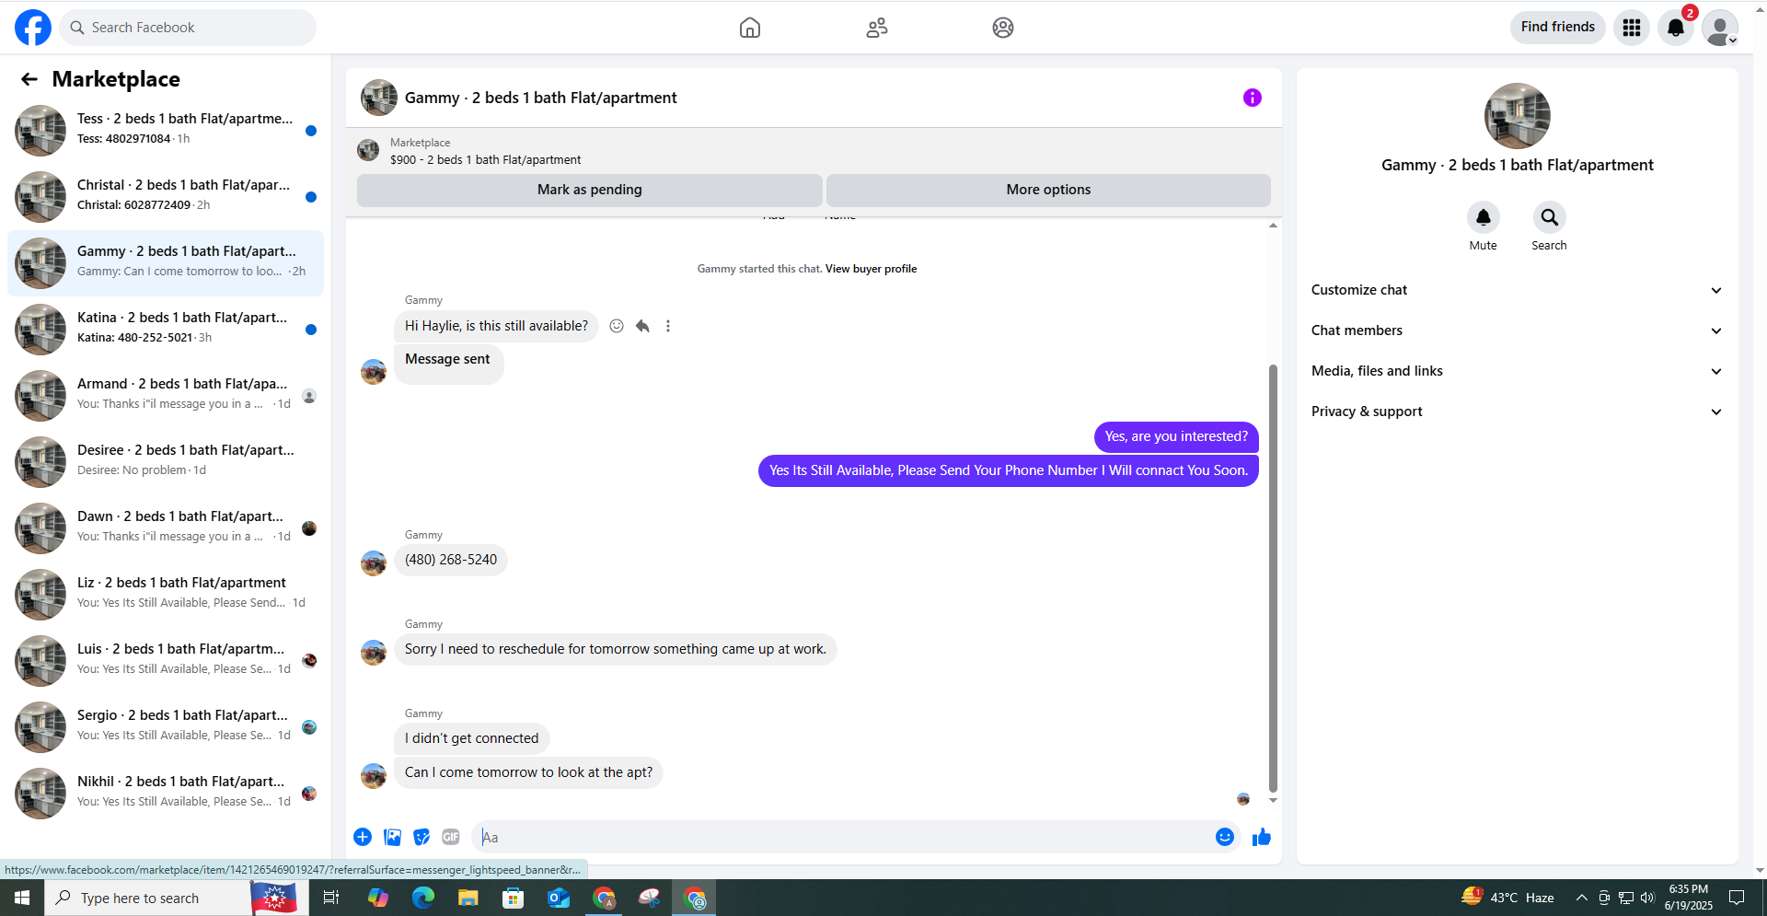
Task: Open the notifications bell
Action: [1676, 28]
